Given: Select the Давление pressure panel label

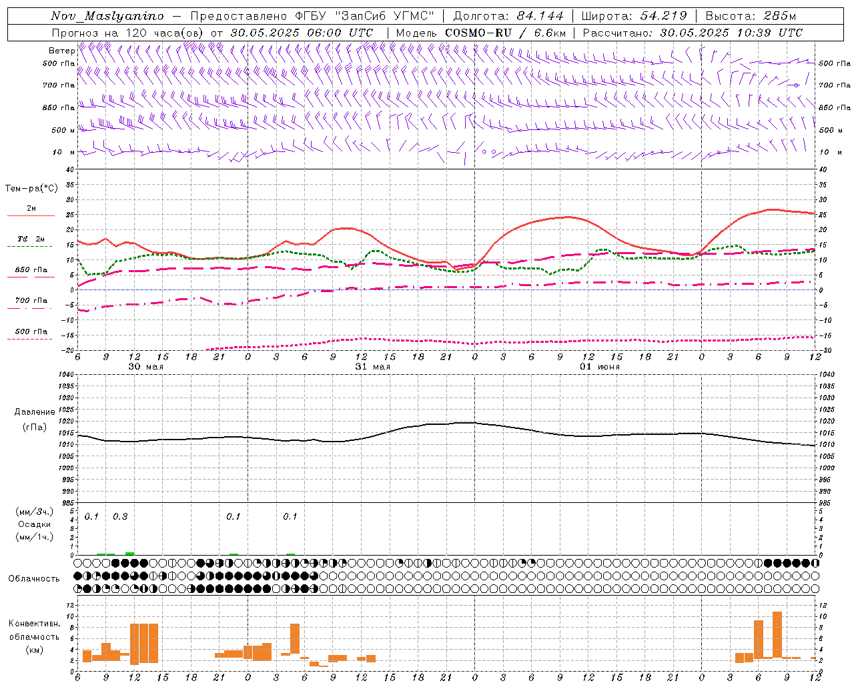Looking at the screenshot, I should (35, 412).
